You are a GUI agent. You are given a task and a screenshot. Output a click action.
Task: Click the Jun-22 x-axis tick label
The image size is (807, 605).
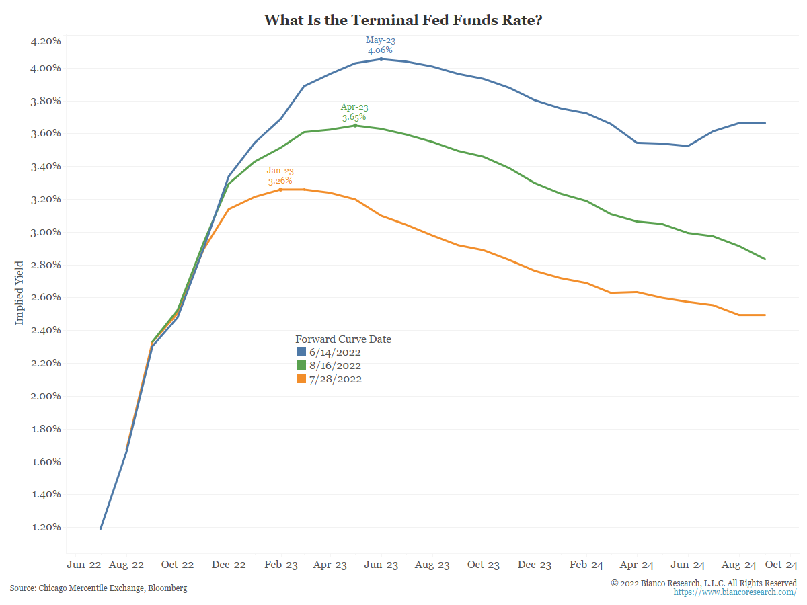coord(84,565)
